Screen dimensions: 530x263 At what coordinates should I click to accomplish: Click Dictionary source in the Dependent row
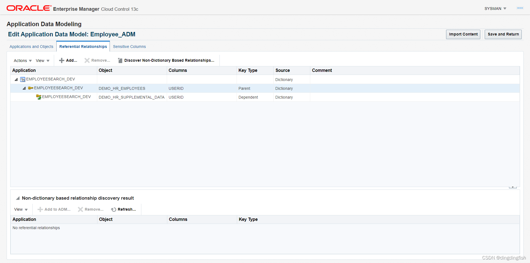(284, 97)
